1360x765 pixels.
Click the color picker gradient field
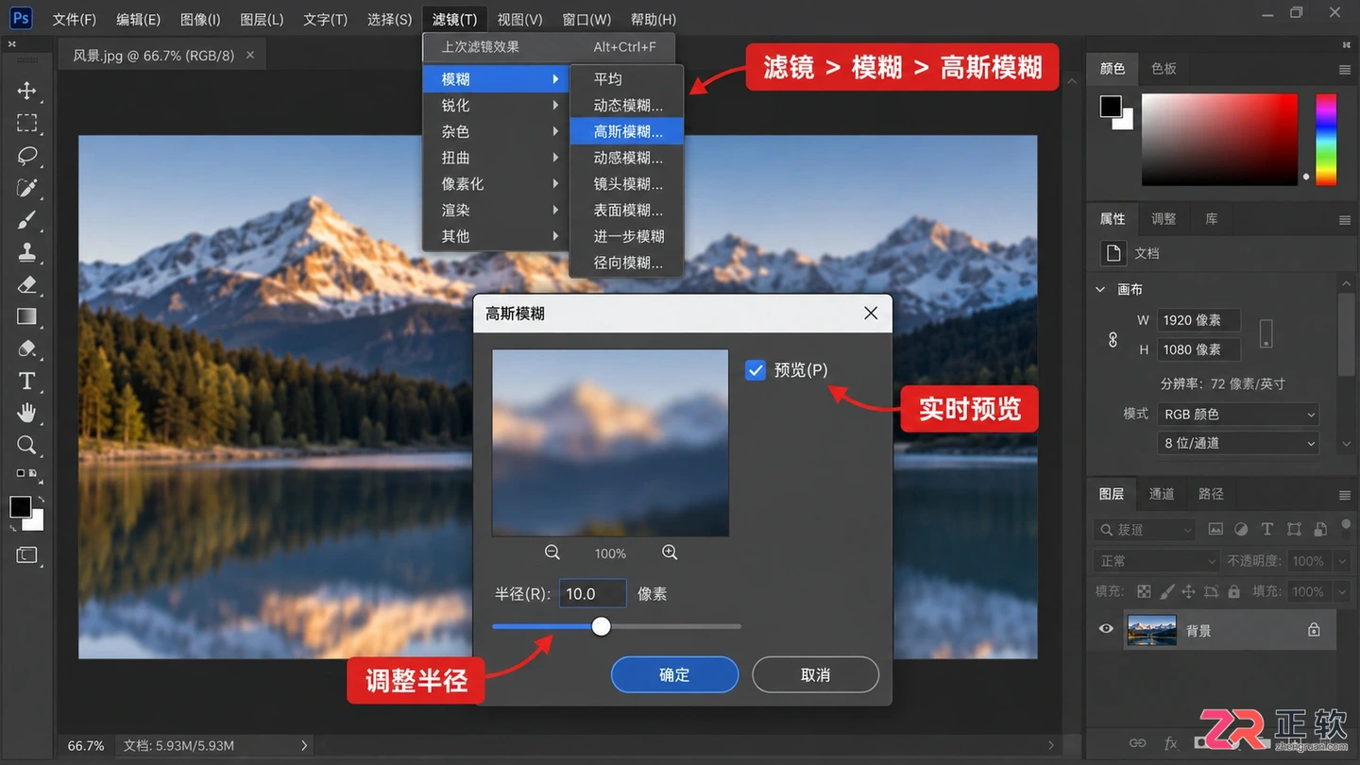pyautogui.click(x=1220, y=140)
